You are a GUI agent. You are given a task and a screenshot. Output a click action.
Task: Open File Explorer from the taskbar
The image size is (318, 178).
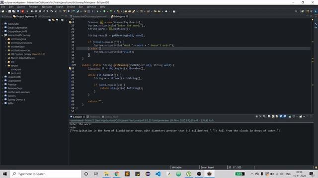106,174
